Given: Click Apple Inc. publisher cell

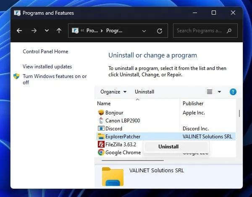Looking at the screenshot, I should pyautogui.click(x=194, y=113).
